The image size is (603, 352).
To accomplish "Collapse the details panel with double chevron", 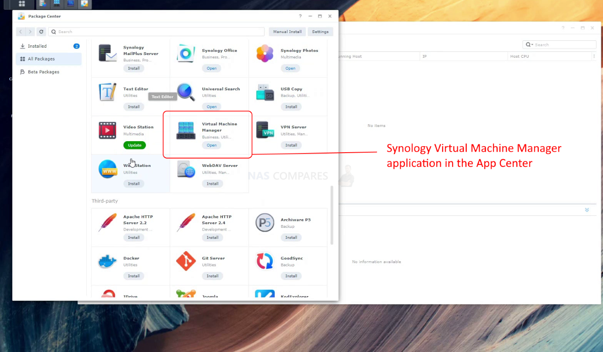I will tap(587, 209).
